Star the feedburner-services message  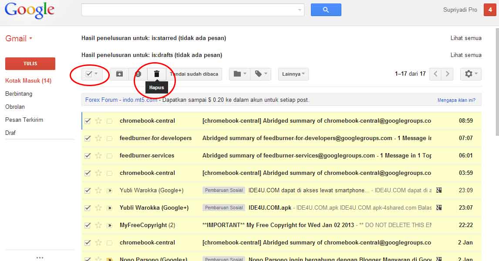pyautogui.click(x=98, y=155)
